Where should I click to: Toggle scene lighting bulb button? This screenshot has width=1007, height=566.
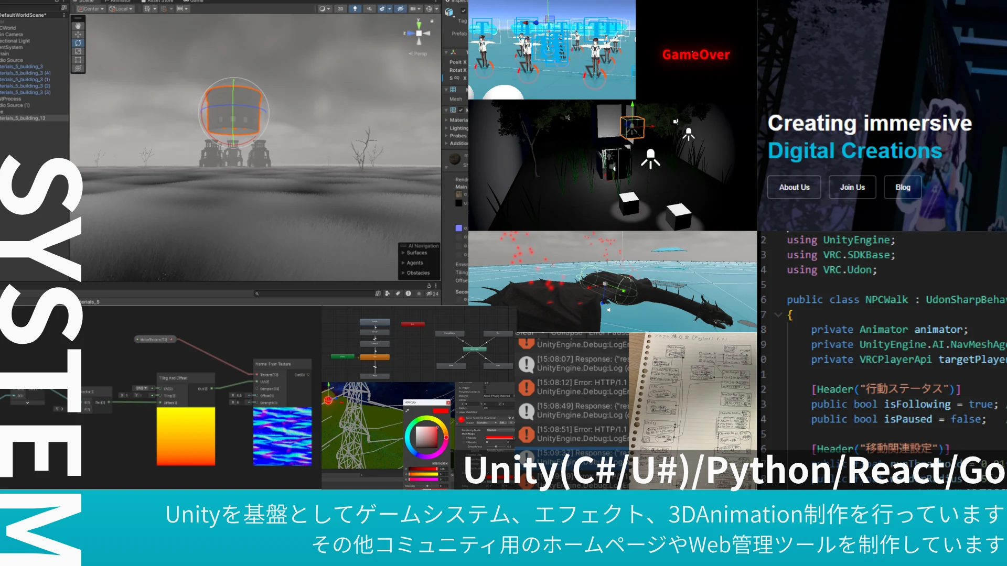355,8
